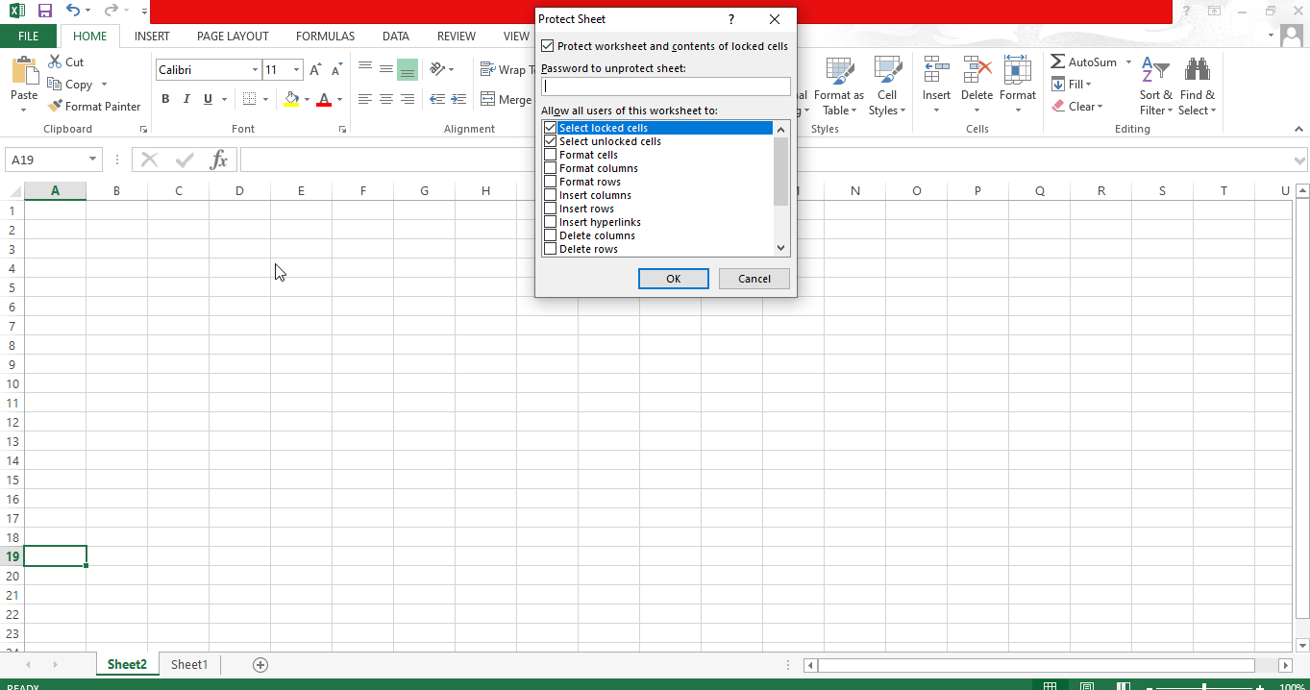Click AutoSum sigma icon
Image resolution: width=1310 pixels, height=690 pixels.
(x=1057, y=62)
